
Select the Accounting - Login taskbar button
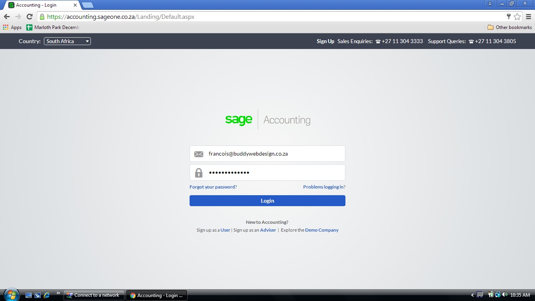tap(157, 295)
